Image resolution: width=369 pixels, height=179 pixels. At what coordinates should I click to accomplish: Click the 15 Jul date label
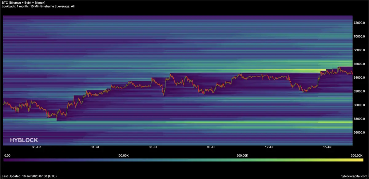[327, 147]
